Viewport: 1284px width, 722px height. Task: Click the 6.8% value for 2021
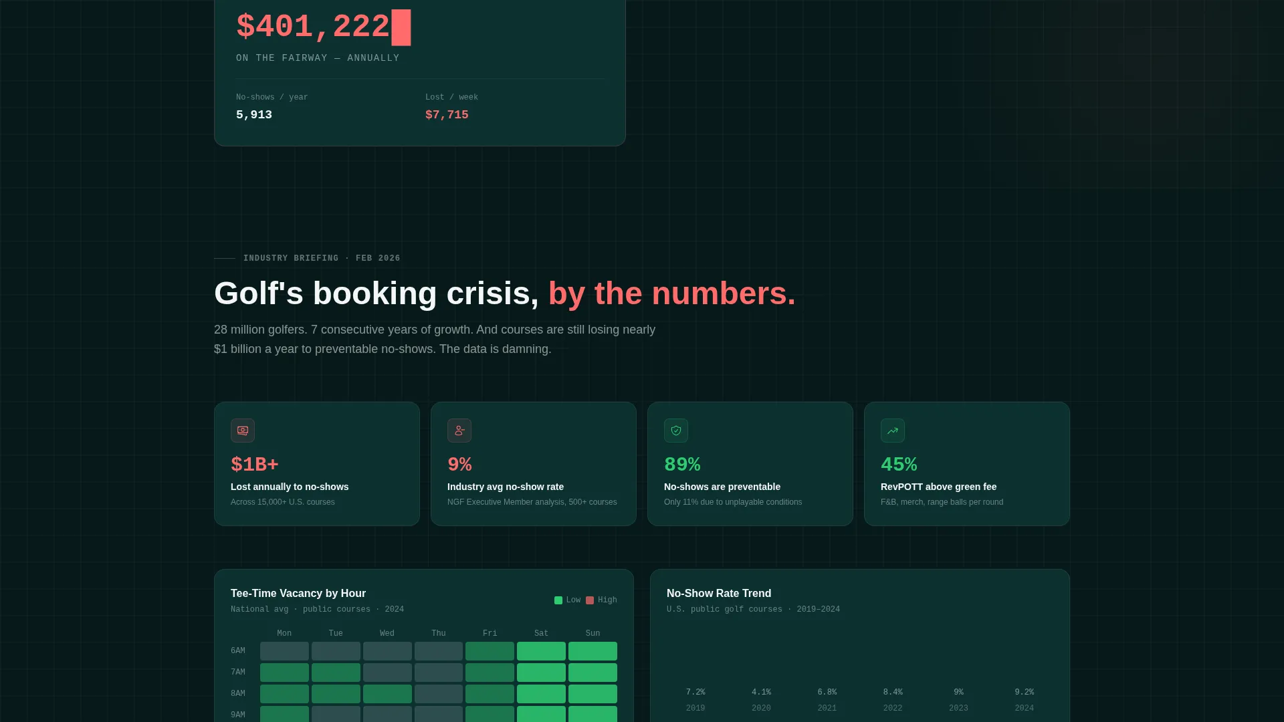point(827,693)
